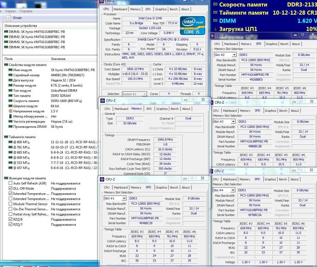Open Graphics tab in Memory window
This screenshot has width=317, height=267.
162,109
